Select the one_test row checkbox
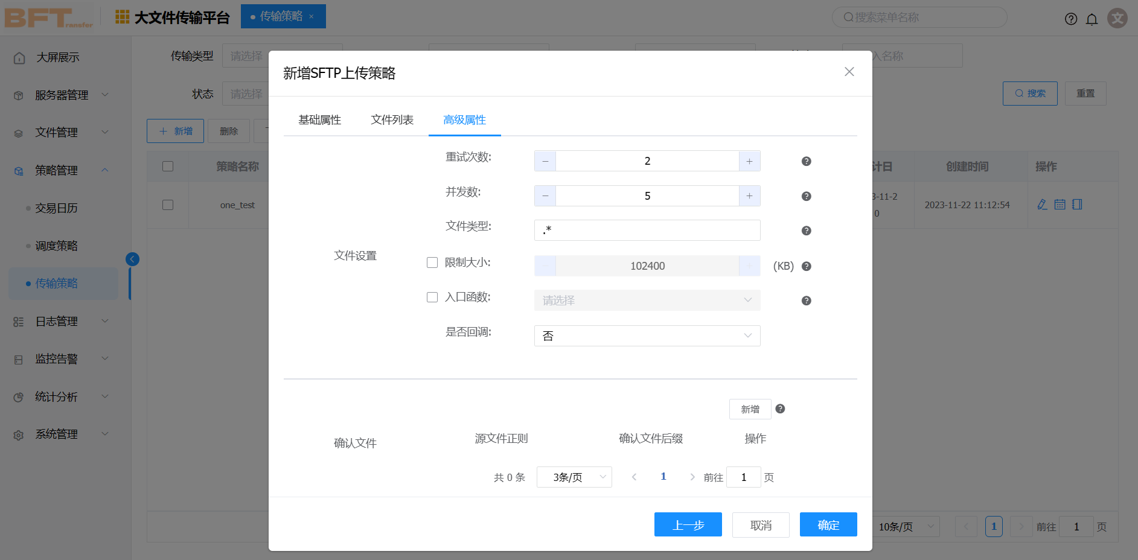The height and width of the screenshot is (560, 1138). (x=168, y=205)
